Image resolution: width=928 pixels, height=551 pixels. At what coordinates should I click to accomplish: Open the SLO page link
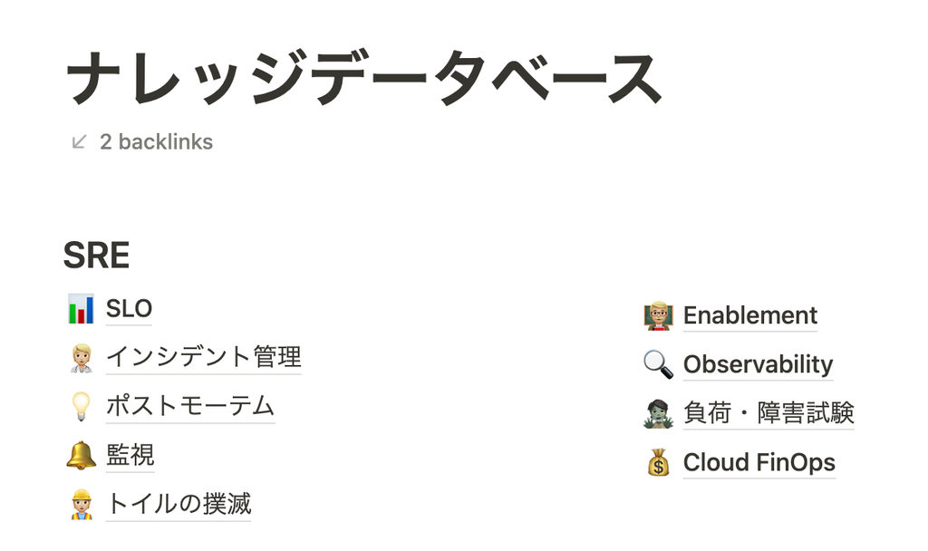tap(130, 308)
